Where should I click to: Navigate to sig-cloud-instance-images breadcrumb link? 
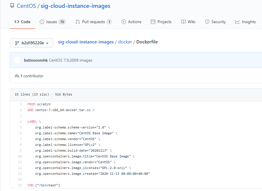pos(86,42)
